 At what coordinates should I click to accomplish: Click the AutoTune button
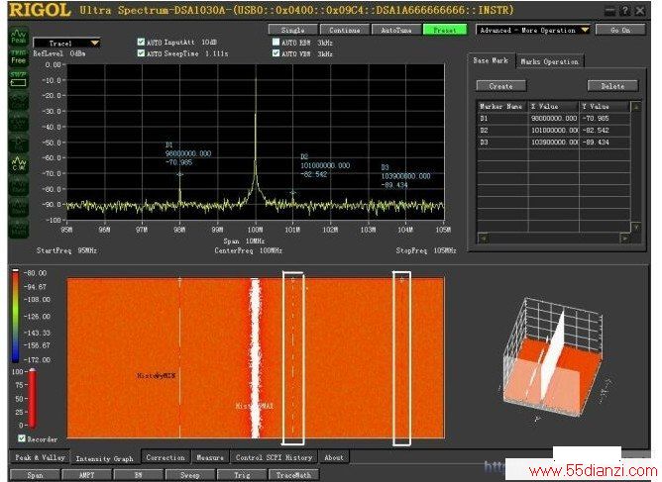point(396,30)
